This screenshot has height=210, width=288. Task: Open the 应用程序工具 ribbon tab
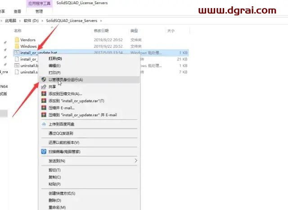pos(39,3)
